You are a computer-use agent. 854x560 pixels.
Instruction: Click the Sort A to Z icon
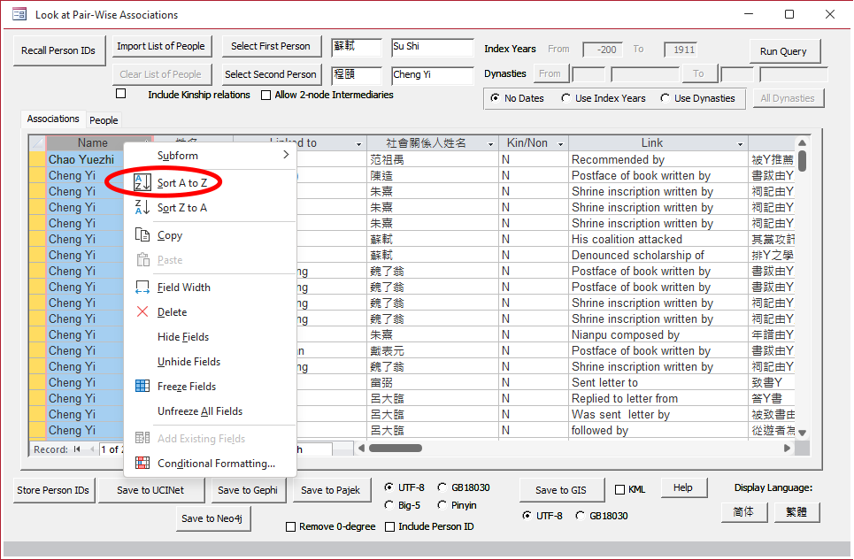tap(142, 183)
